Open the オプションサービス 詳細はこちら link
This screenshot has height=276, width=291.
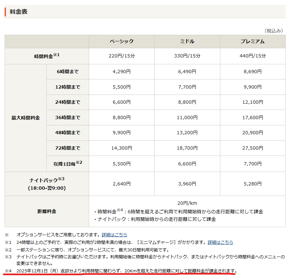[114, 235]
